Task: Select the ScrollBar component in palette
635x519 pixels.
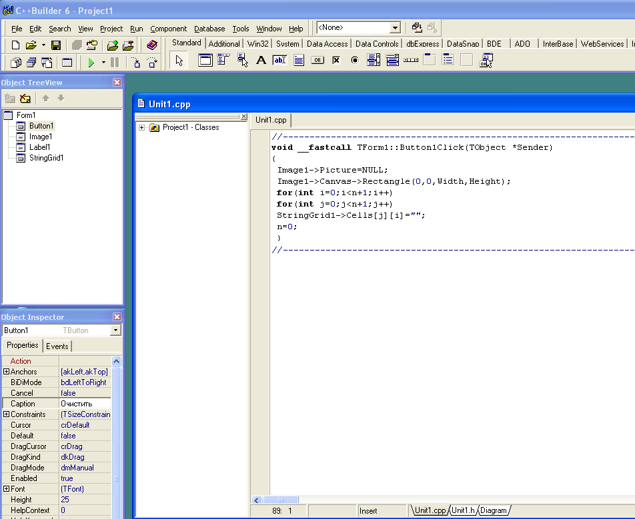Action: [411, 60]
